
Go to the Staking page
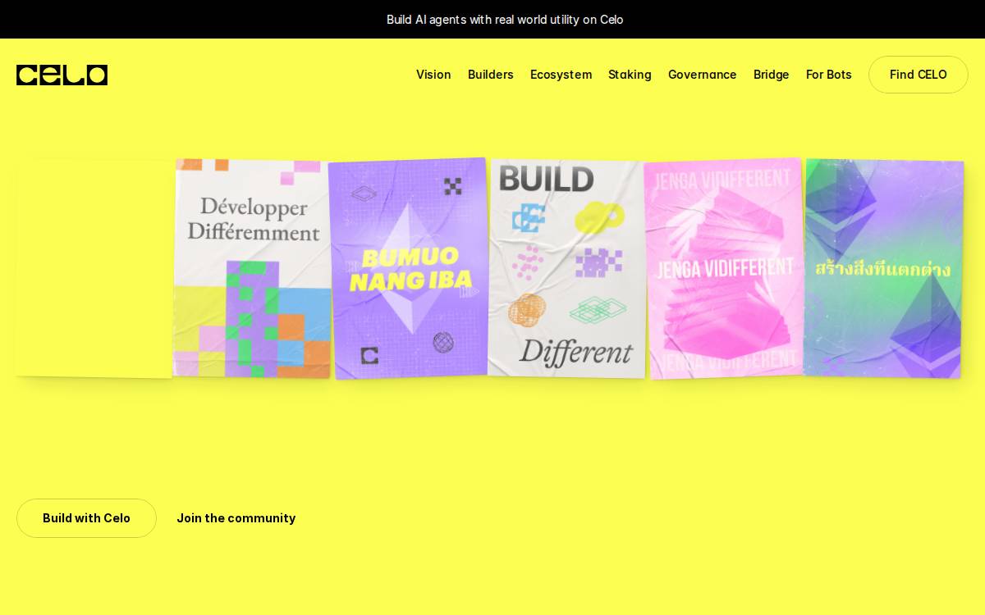click(630, 75)
